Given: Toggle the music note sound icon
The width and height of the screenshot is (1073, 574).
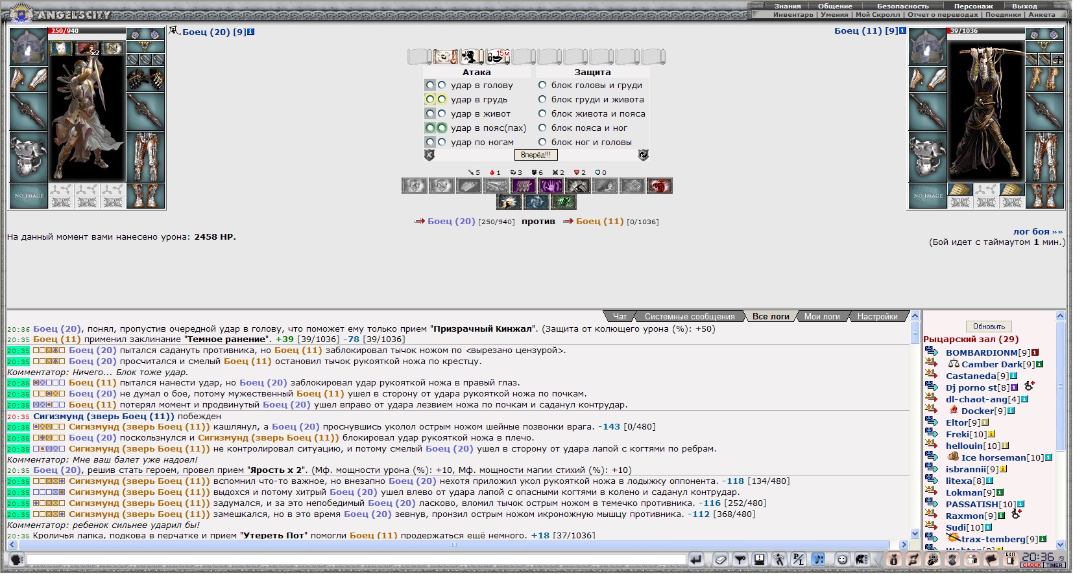Looking at the screenshot, I should 818,560.
